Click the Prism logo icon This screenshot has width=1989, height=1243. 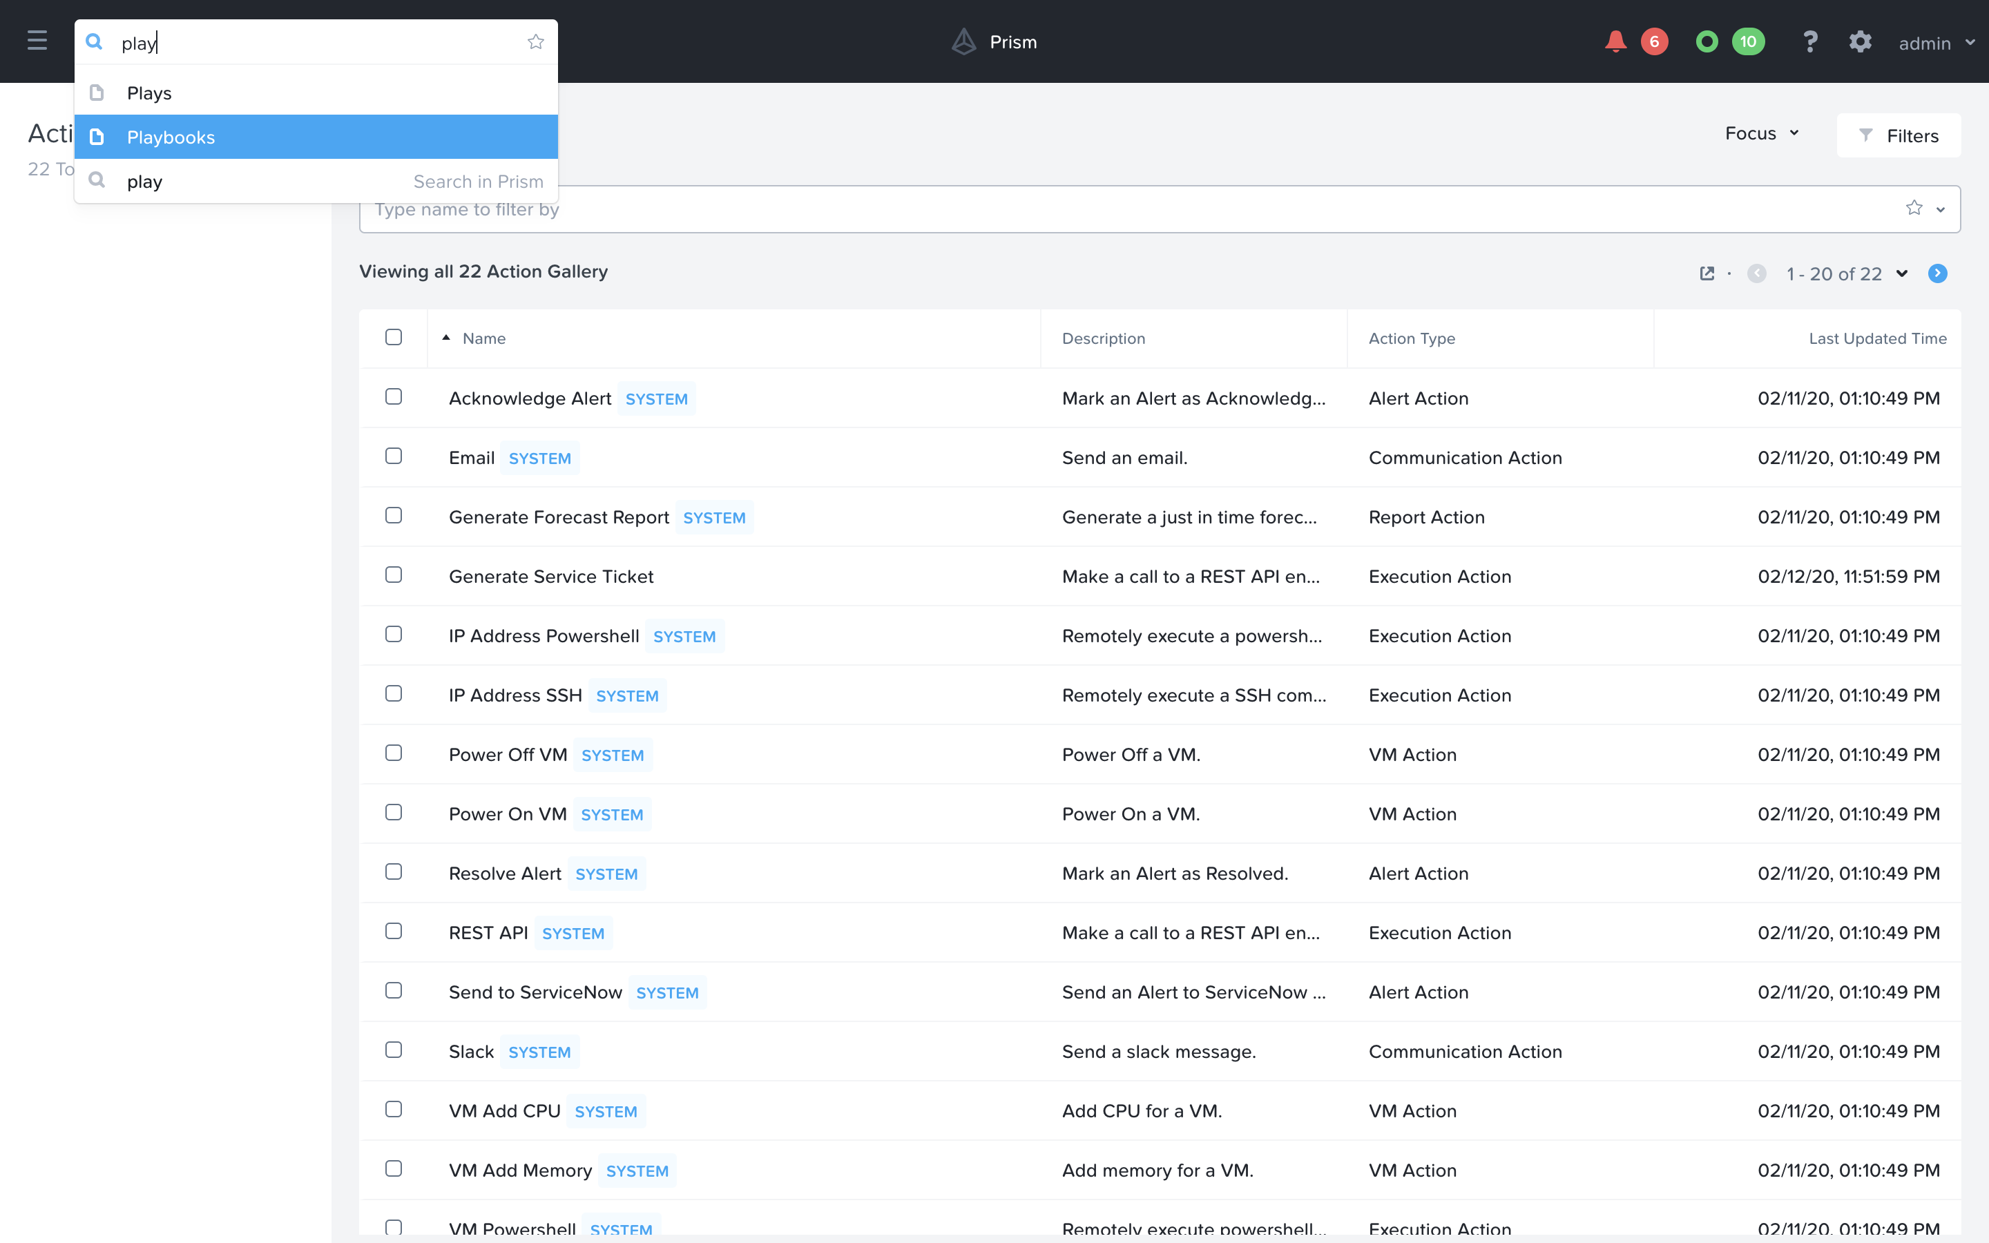point(964,42)
